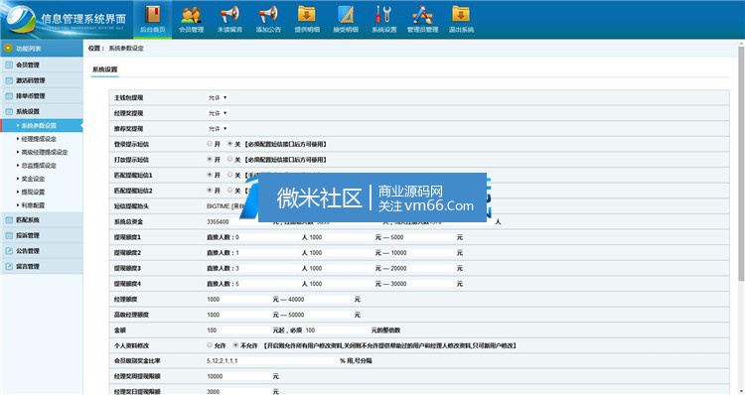Select 允许 for 个人资料修改
The image size is (745, 395).
210,345
